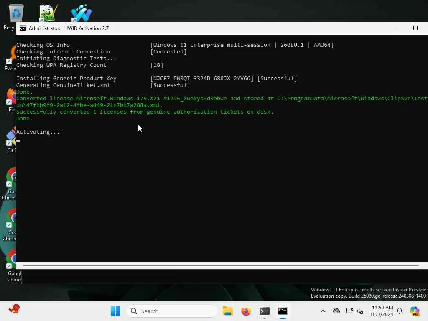Image resolution: width=428 pixels, height=321 pixels.
Task: Minimize the HWID Activation window
Action: tap(397, 28)
